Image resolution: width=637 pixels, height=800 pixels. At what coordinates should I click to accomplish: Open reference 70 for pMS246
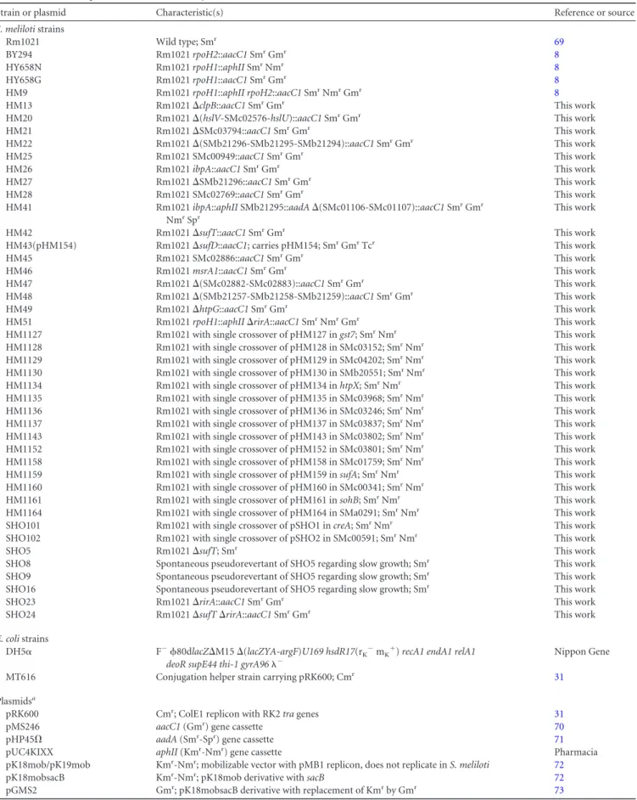(x=559, y=727)
